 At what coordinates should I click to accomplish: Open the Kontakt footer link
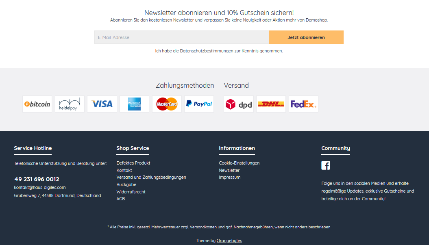pyautogui.click(x=124, y=170)
